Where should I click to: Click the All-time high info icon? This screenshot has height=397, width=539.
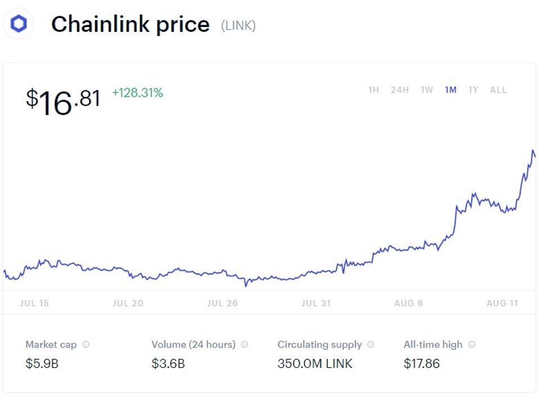point(472,345)
